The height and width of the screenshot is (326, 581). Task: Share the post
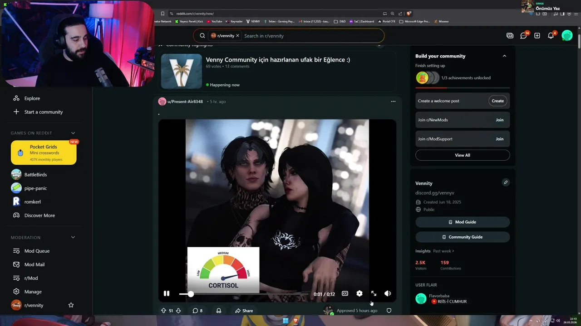pyautogui.click(x=244, y=311)
